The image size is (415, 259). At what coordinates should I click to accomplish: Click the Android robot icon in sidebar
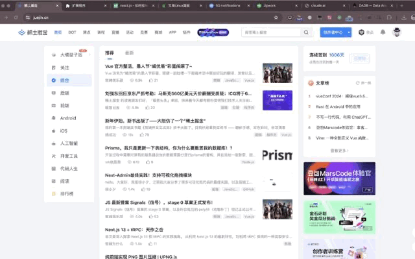point(53,118)
